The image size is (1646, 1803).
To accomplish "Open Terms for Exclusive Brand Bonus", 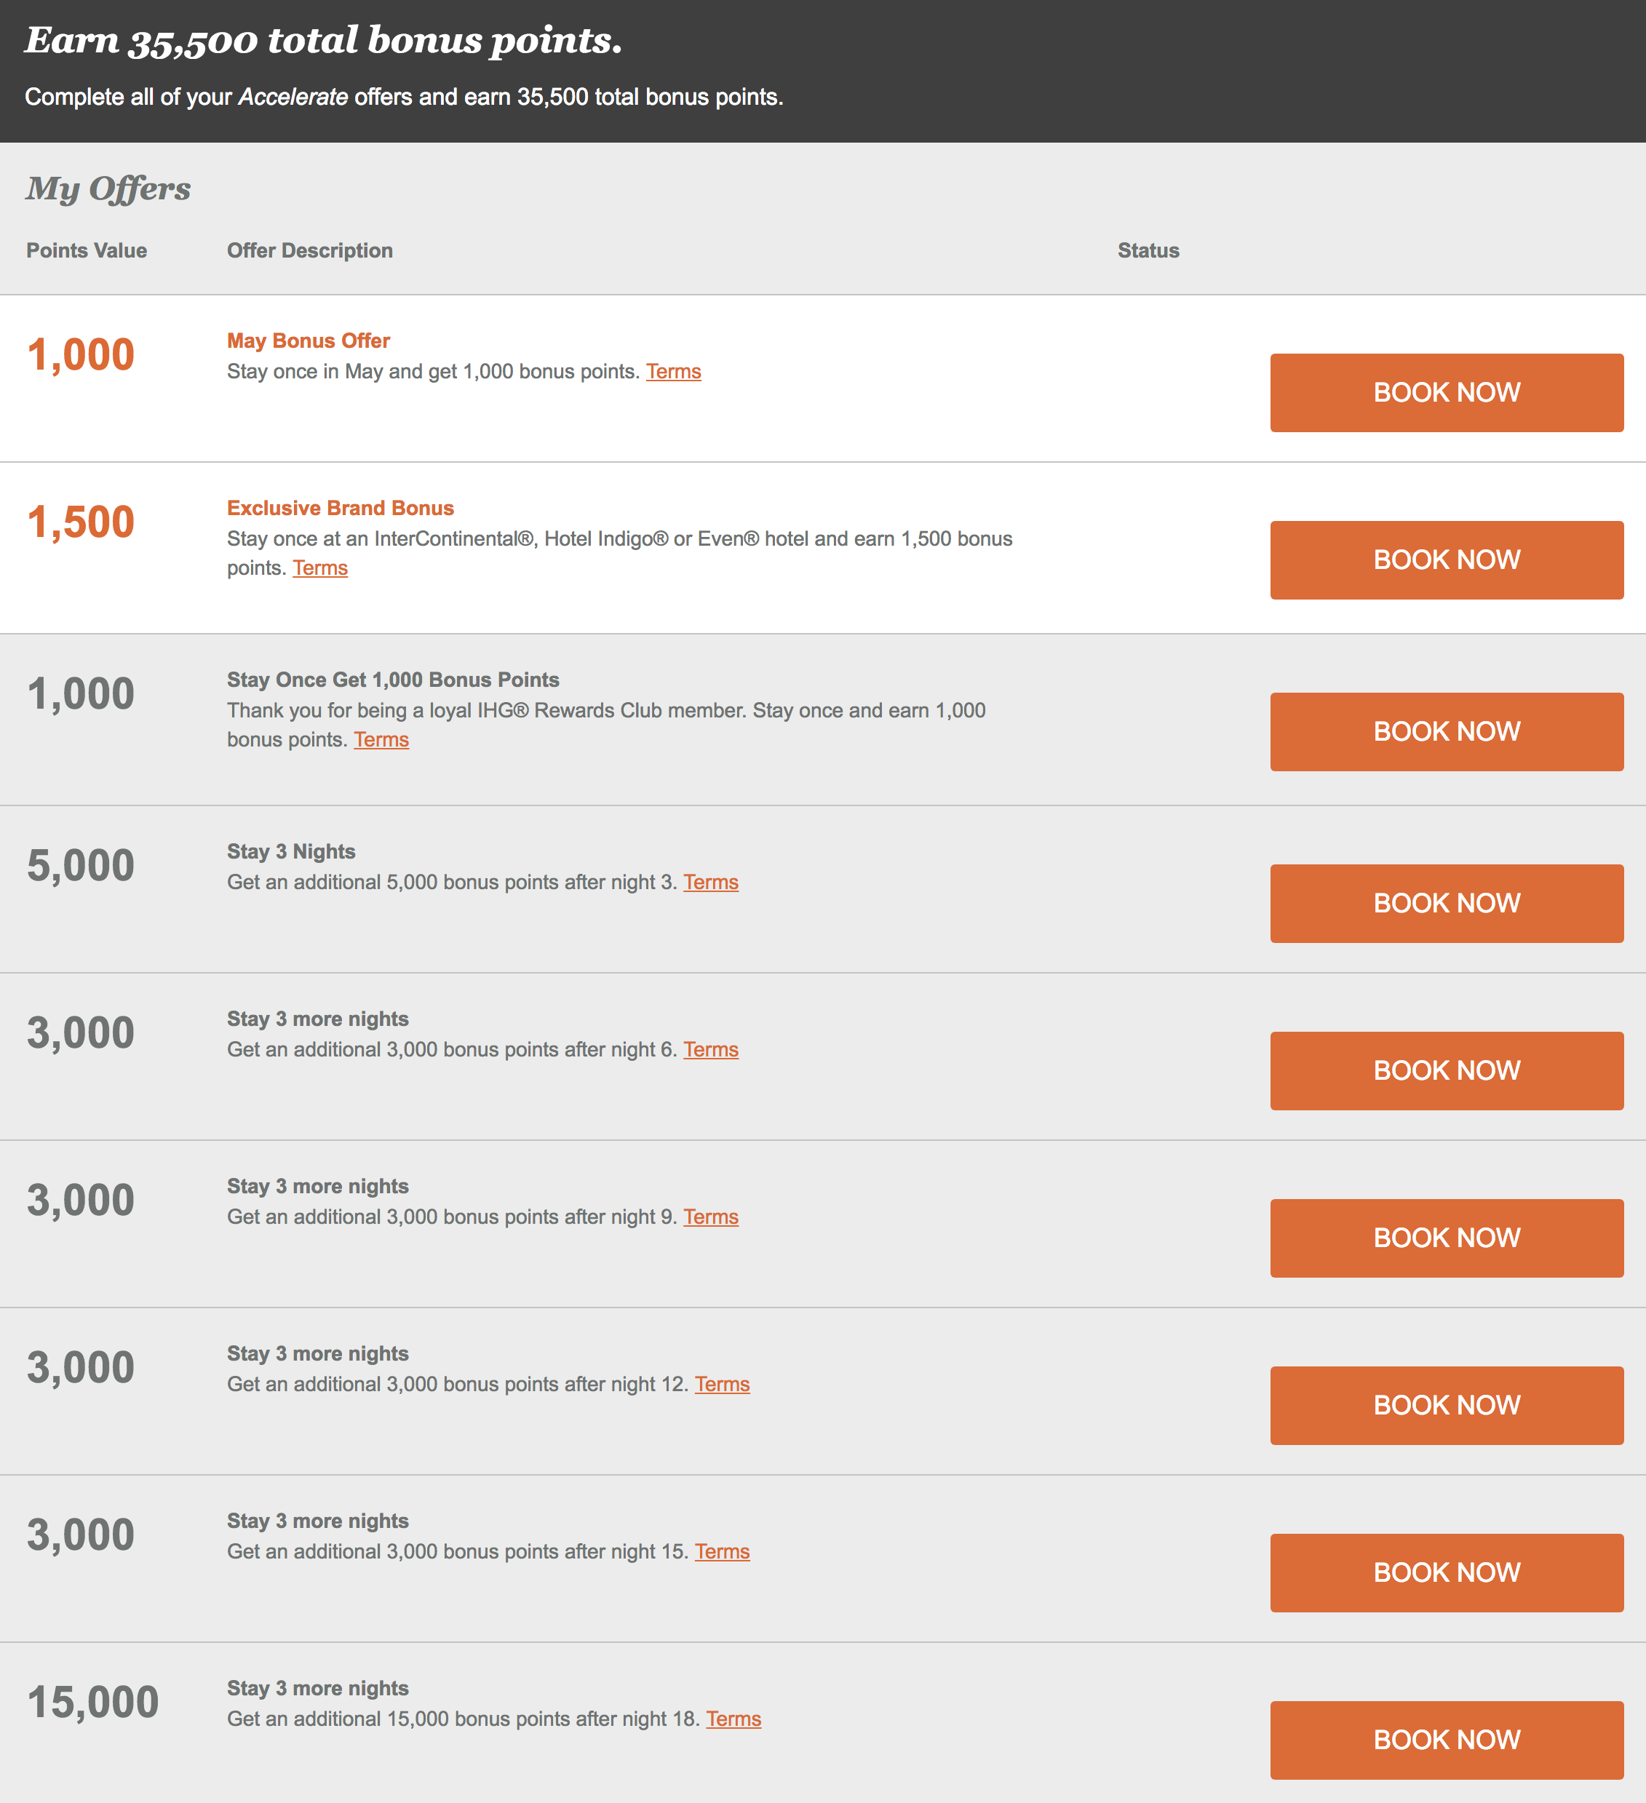I will (319, 568).
